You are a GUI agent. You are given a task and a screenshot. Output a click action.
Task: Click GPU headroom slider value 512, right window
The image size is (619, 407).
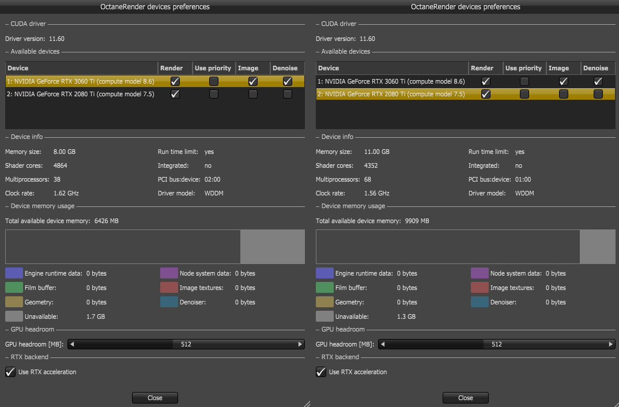(x=497, y=344)
